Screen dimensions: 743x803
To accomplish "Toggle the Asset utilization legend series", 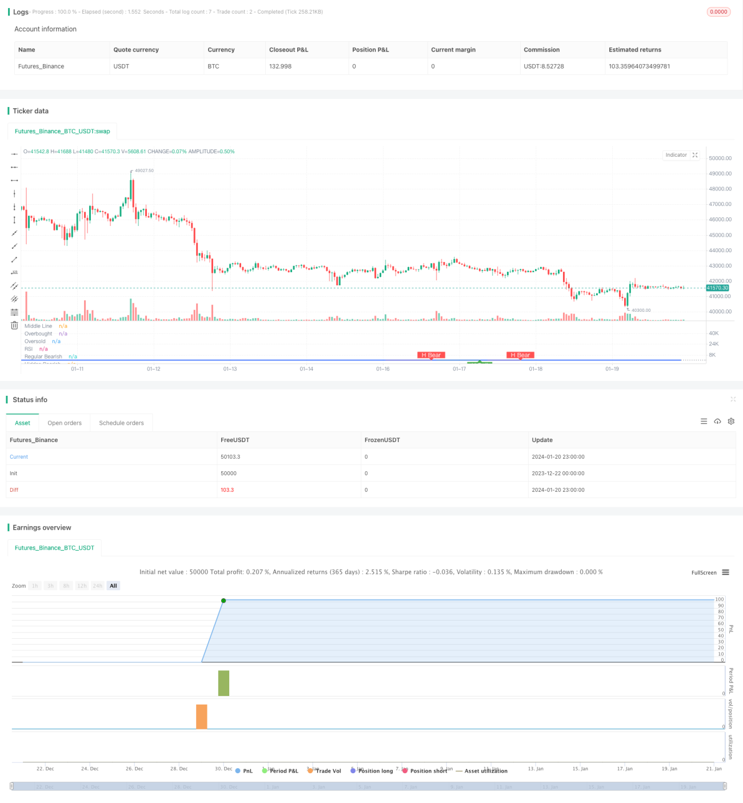I will (481, 771).
